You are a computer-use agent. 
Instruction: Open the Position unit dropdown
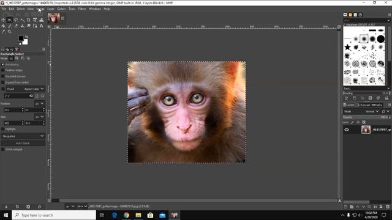pos(39,103)
